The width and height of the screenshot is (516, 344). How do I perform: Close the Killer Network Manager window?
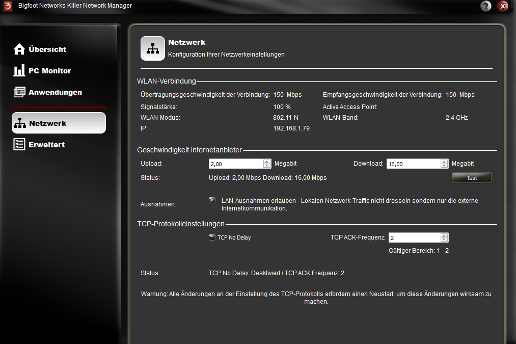pos(503,6)
